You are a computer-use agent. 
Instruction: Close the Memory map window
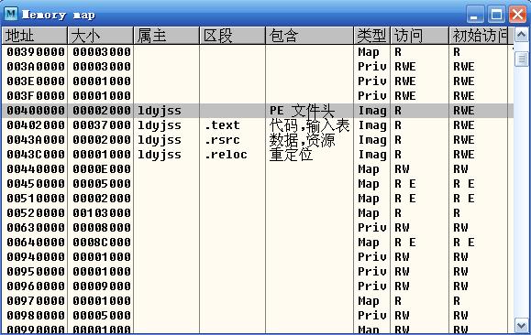(x=518, y=15)
